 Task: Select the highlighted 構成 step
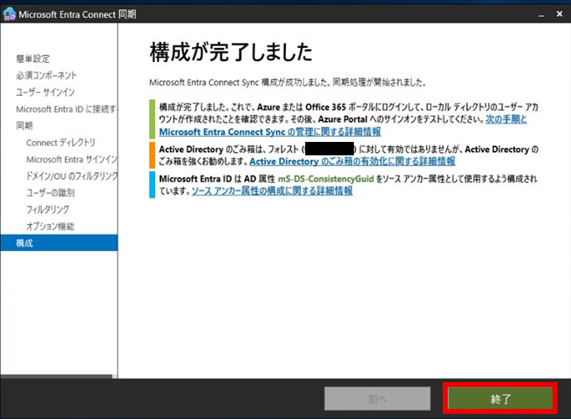pos(25,244)
